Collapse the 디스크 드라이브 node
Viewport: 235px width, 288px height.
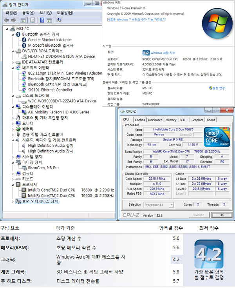pyautogui.click(x=13, y=96)
